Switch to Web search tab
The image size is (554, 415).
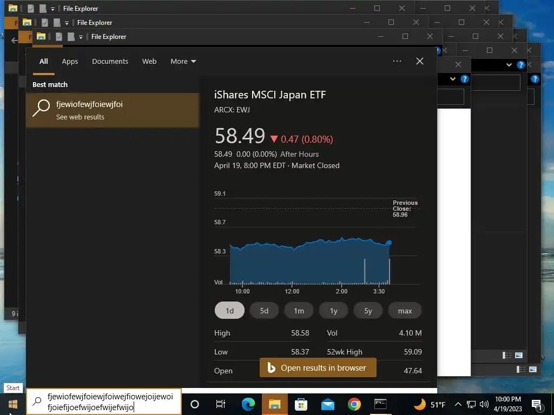tap(149, 62)
